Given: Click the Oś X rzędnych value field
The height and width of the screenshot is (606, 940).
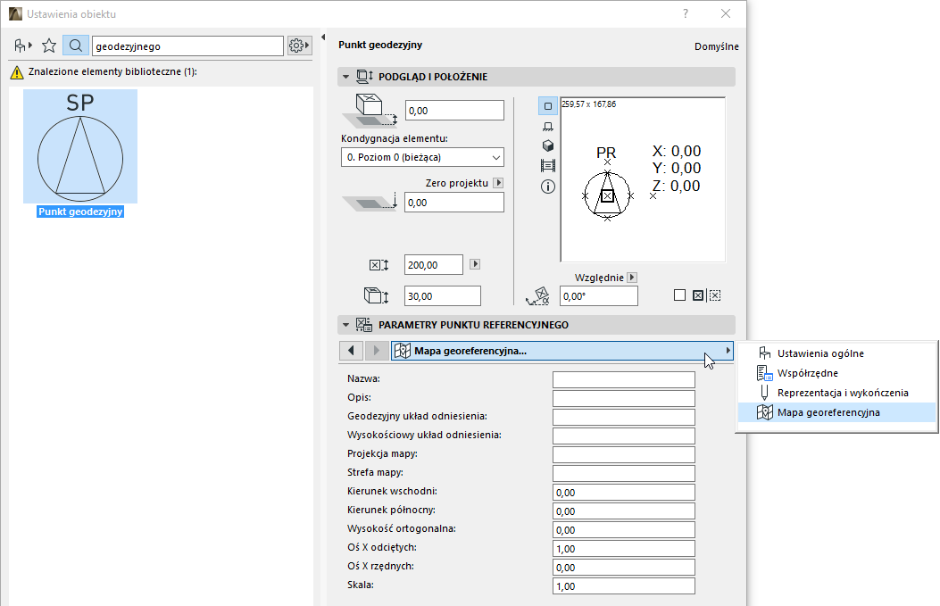Looking at the screenshot, I should (x=623, y=567).
